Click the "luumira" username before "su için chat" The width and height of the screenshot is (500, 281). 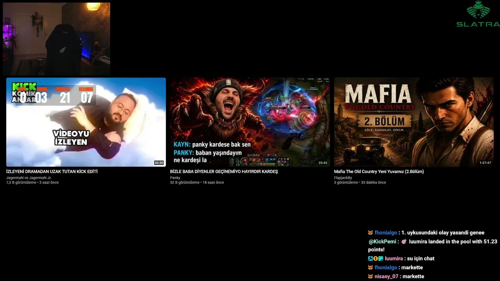394,258
